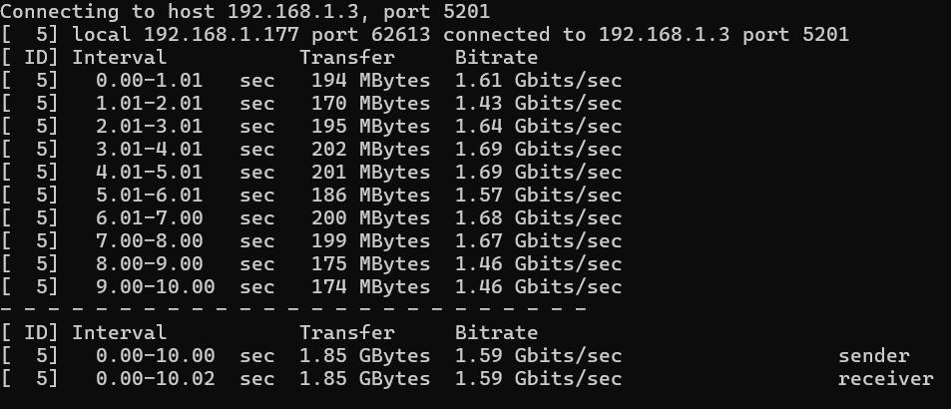Click the receiver label in the summary
951x409 pixels.
(886, 379)
